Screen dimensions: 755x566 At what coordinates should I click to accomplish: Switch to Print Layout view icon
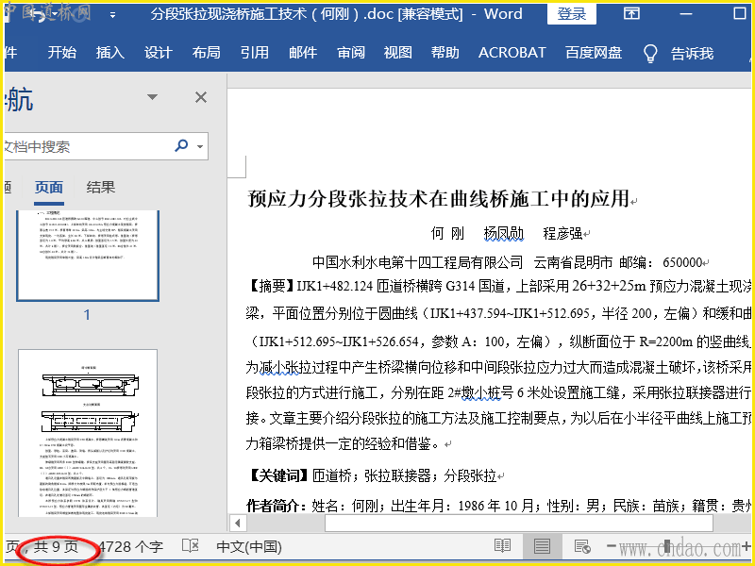[542, 546]
